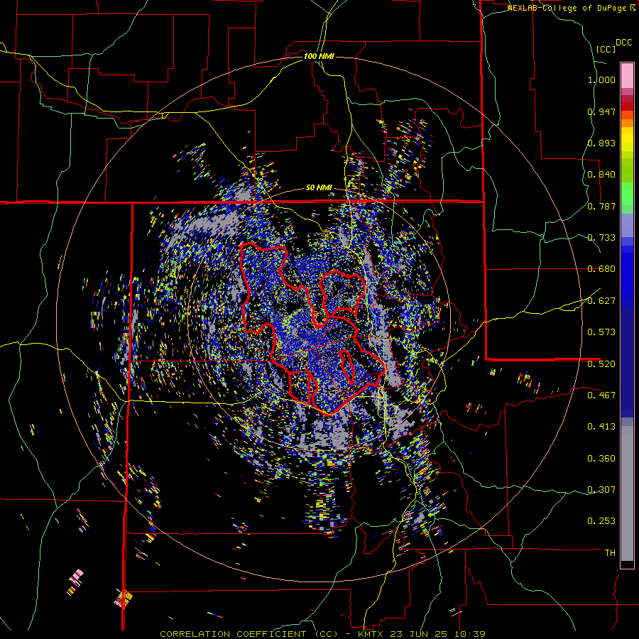Select the 0.360 legend value
639x639 pixels.
click(x=601, y=459)
